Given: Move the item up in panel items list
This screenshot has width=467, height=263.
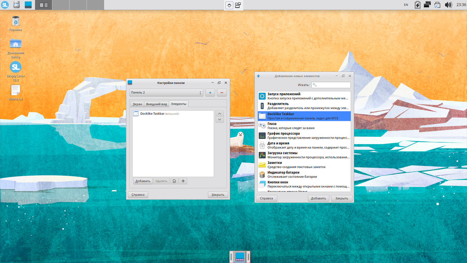Looking at the screenshot, I should click(x=219, y=114).
